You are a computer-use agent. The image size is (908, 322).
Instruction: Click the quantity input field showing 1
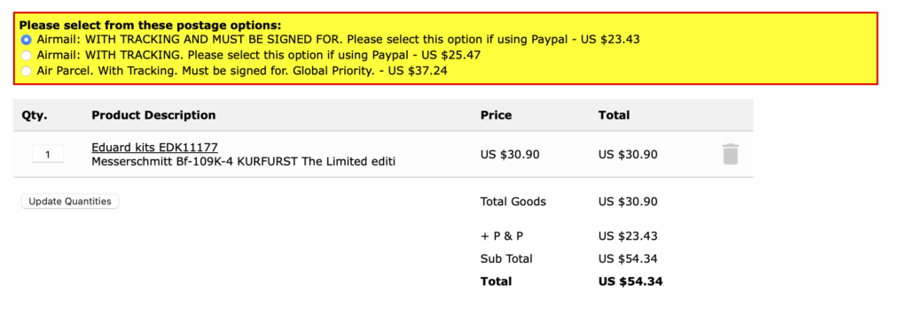(x=48, y=154)
